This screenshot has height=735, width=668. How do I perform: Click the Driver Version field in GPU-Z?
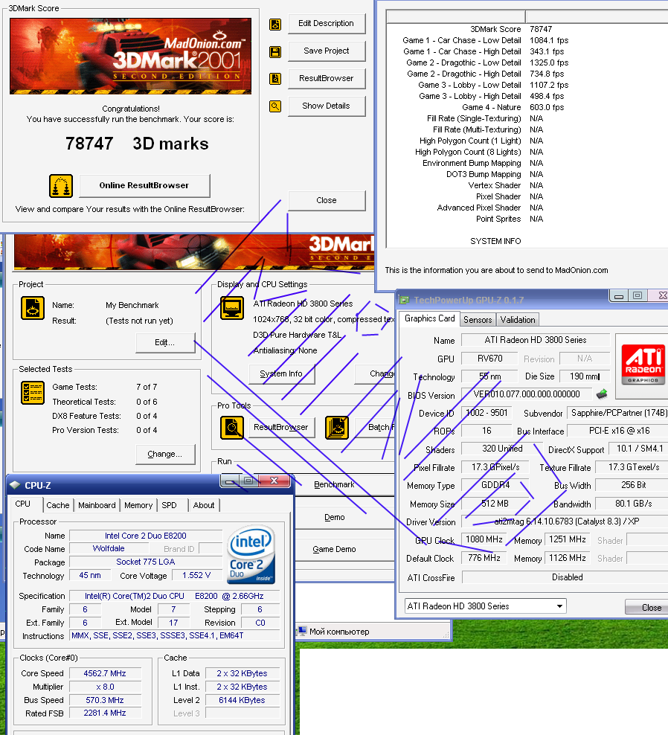[x=565, y=521]
